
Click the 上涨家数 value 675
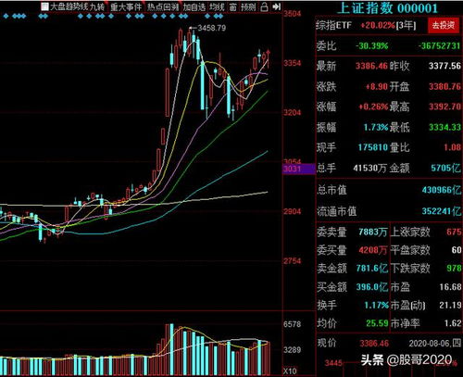(454, 232)
